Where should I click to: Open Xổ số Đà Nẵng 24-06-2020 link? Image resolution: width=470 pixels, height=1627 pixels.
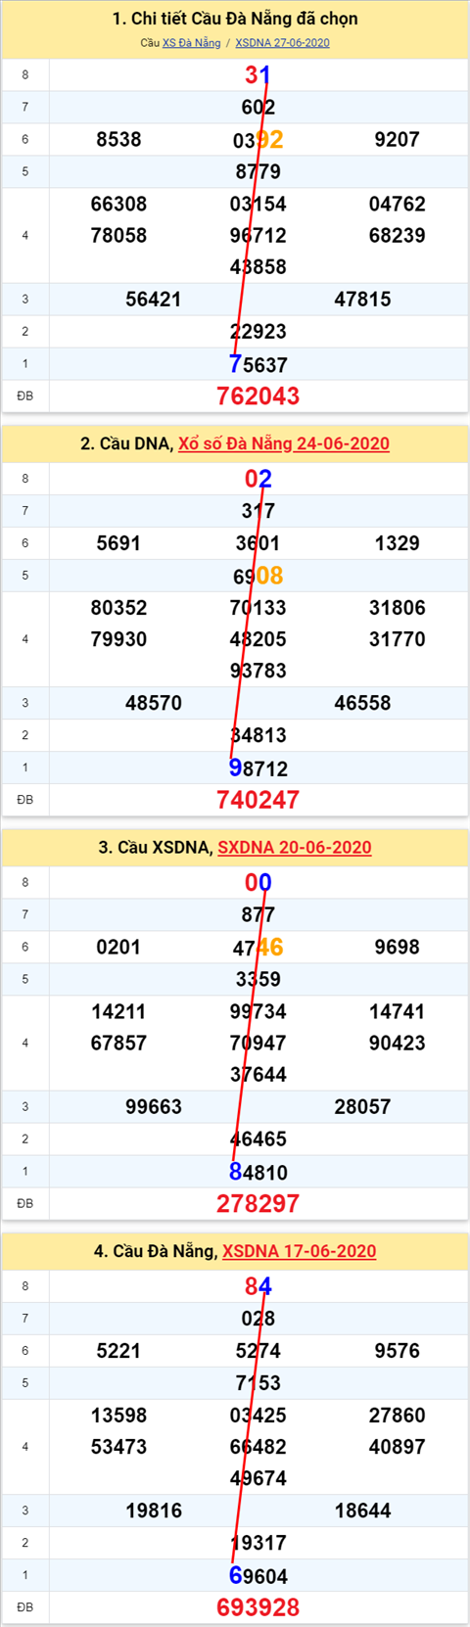[284, 443]
